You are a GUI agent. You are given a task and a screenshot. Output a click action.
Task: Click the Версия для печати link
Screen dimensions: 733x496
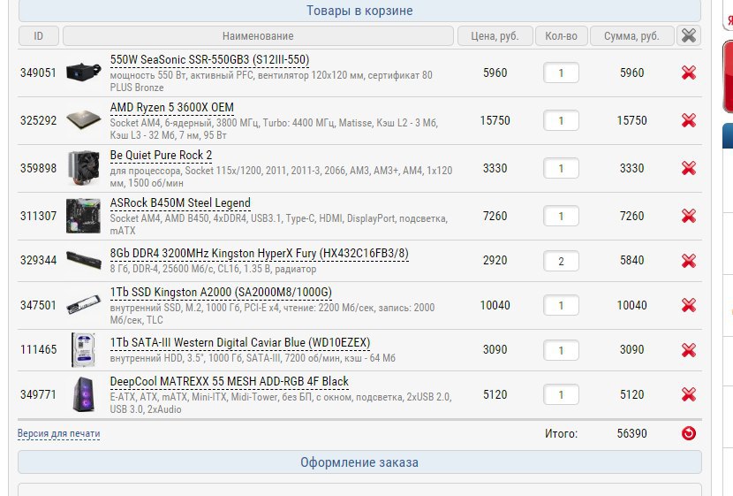coord(58,434)
